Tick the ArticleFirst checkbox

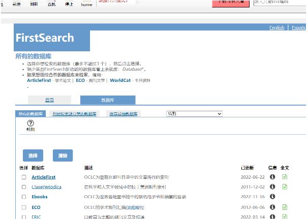[x=24, y=177]
